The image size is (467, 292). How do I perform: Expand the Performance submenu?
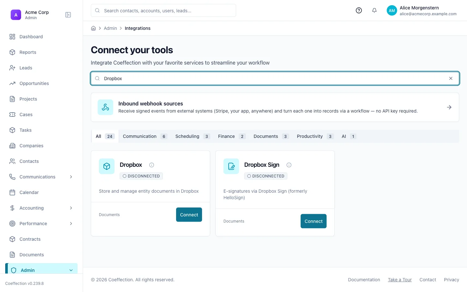tap(71, 224)
